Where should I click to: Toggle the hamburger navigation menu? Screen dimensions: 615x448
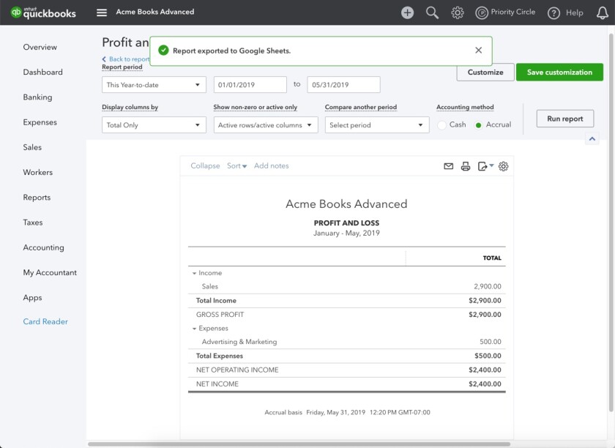tap(102, 12)
